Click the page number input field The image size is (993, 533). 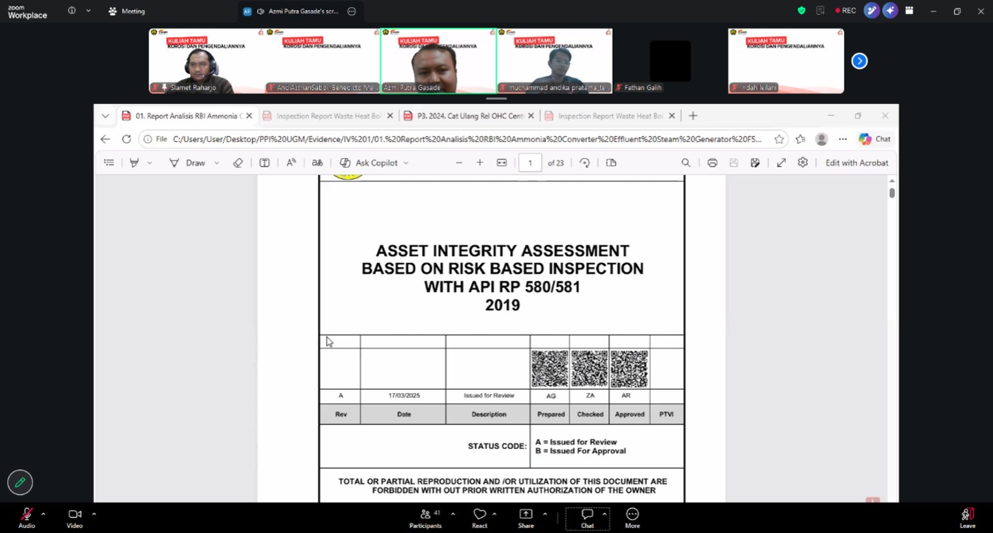530,163
